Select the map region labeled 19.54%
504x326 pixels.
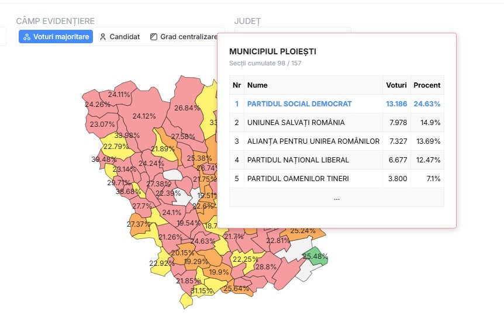click(188, 223)
